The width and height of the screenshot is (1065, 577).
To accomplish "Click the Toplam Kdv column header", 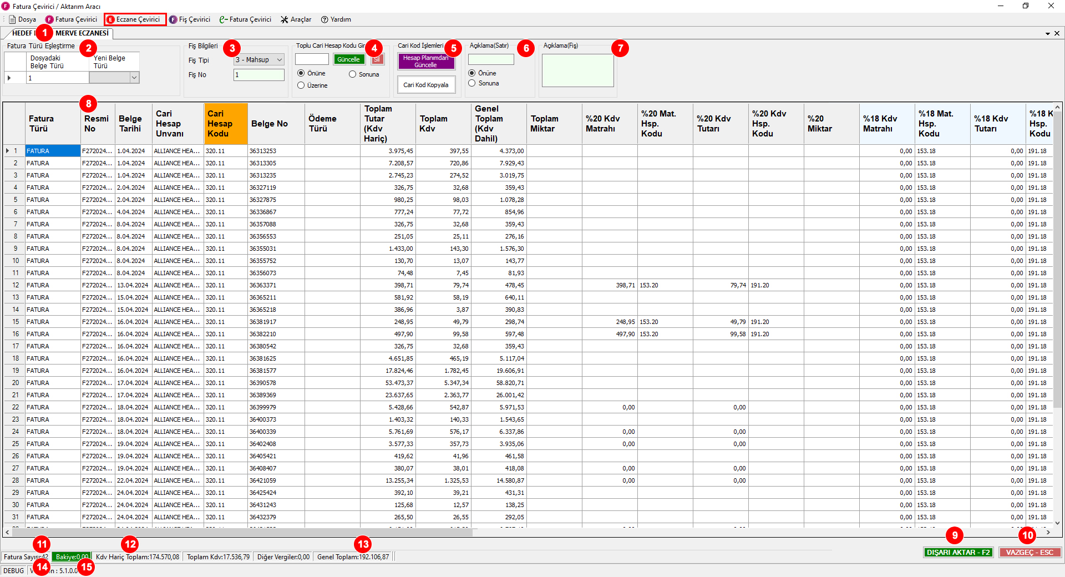I will click(x=443, y=124).
